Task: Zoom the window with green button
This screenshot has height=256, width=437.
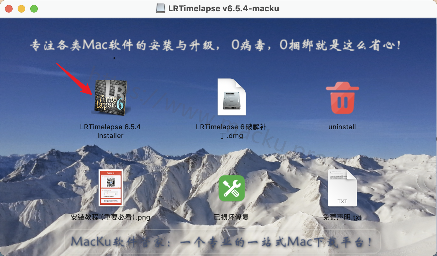Action: [x=34, y=9]
